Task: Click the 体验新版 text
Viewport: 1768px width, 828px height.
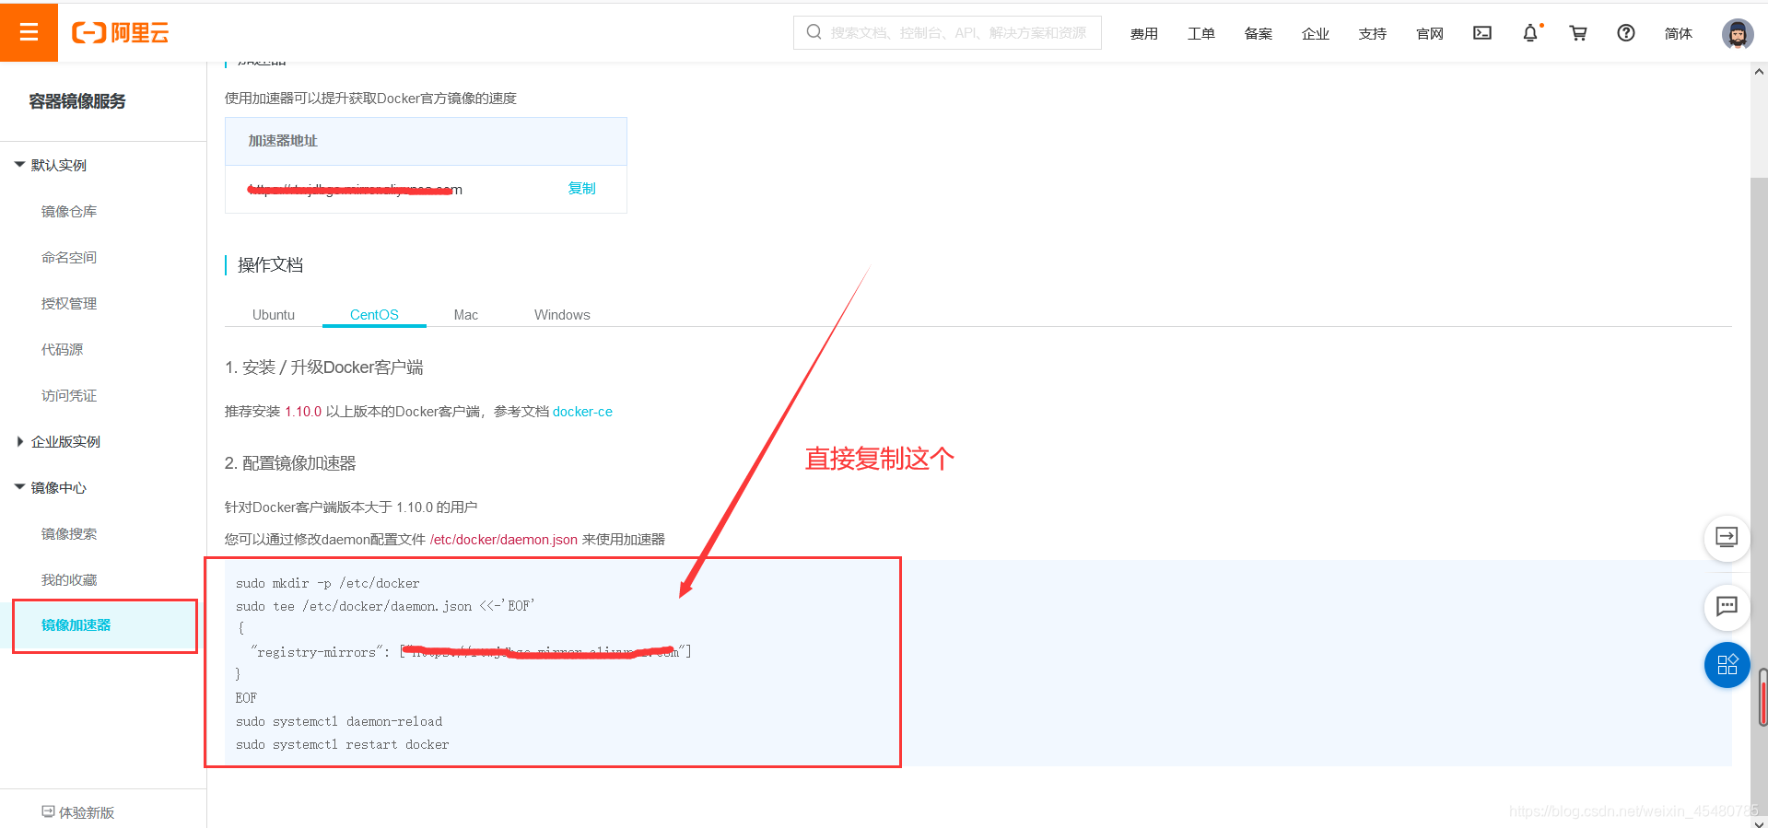Action: 87,812
